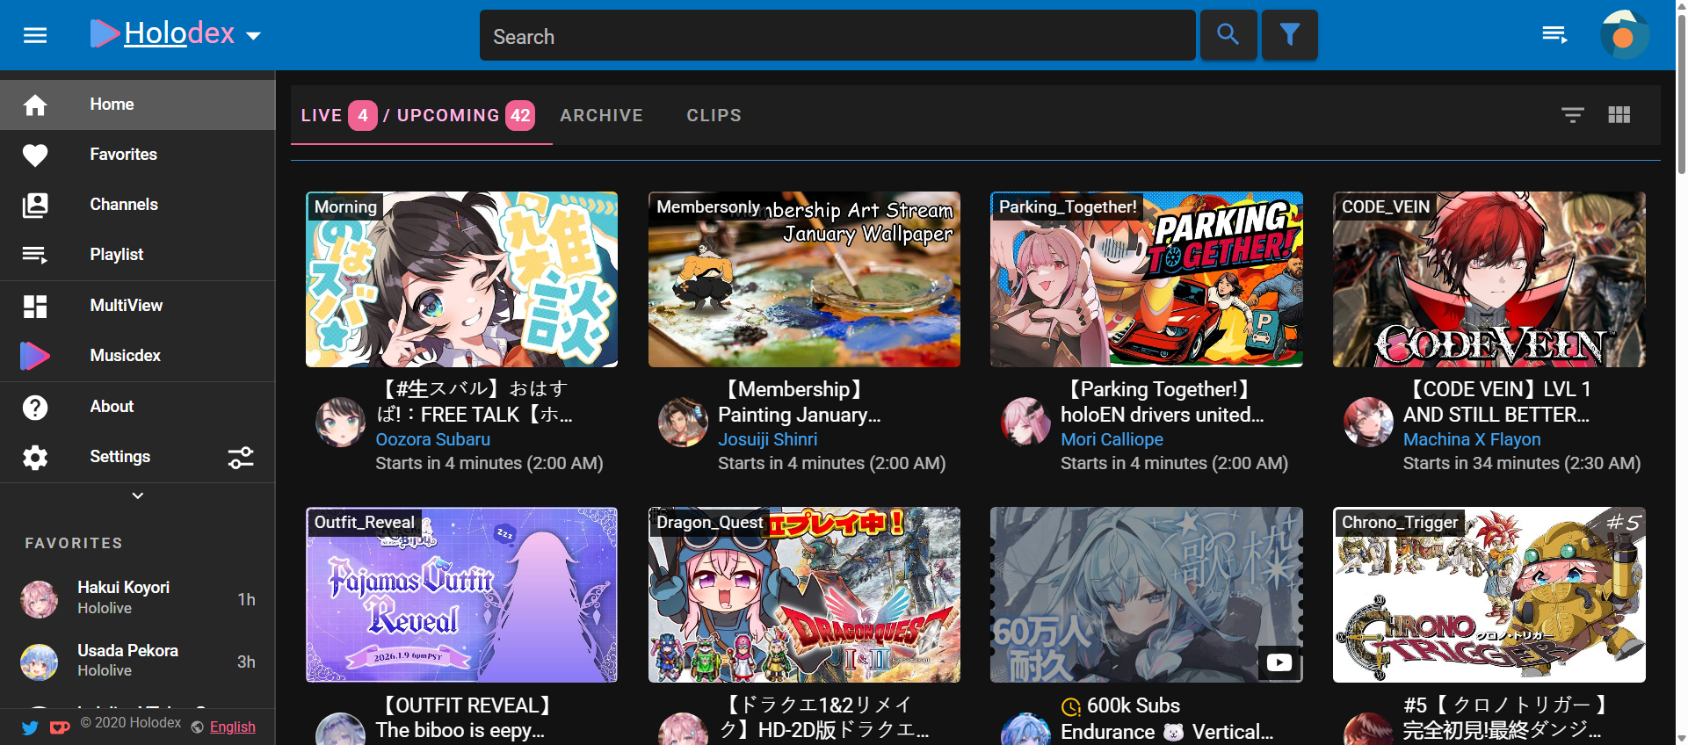
Task: Open the About page from sidebar
Action: [138, 407]
